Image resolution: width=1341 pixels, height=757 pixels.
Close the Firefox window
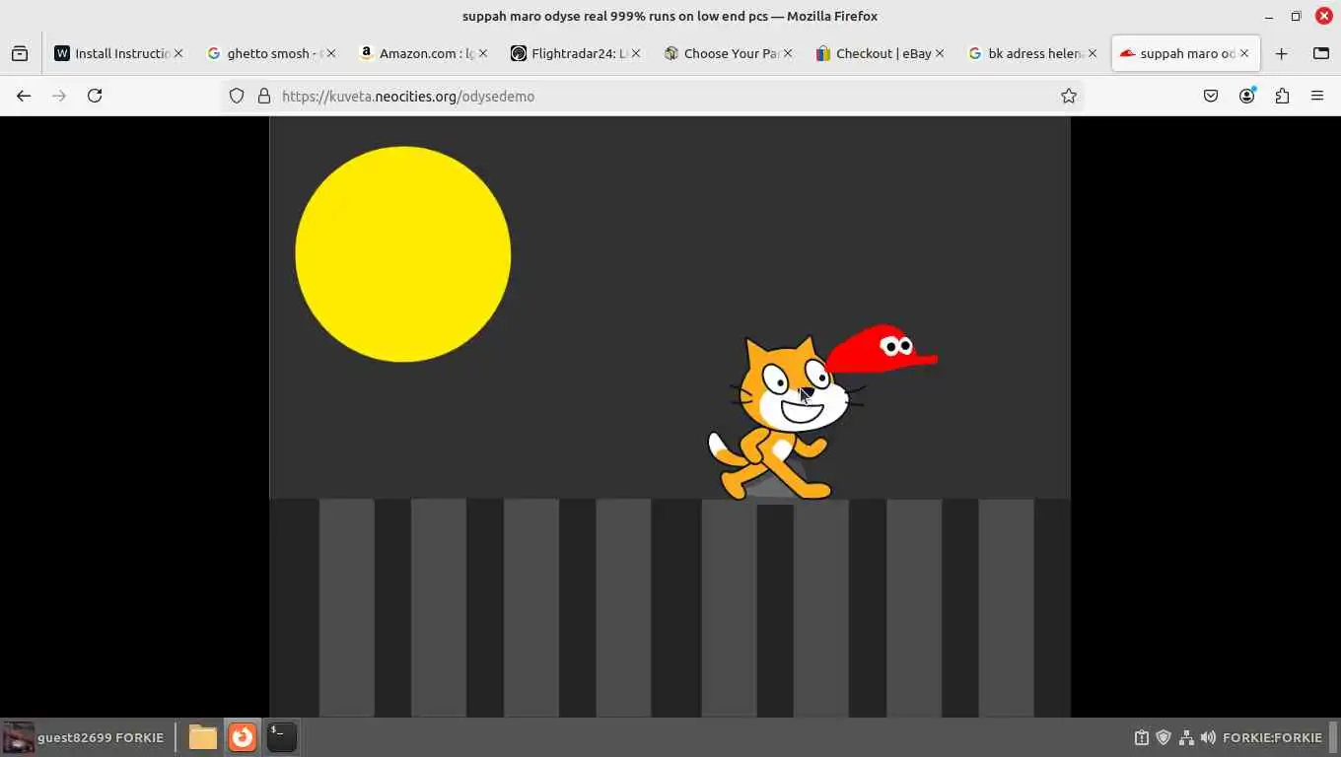1323,16
